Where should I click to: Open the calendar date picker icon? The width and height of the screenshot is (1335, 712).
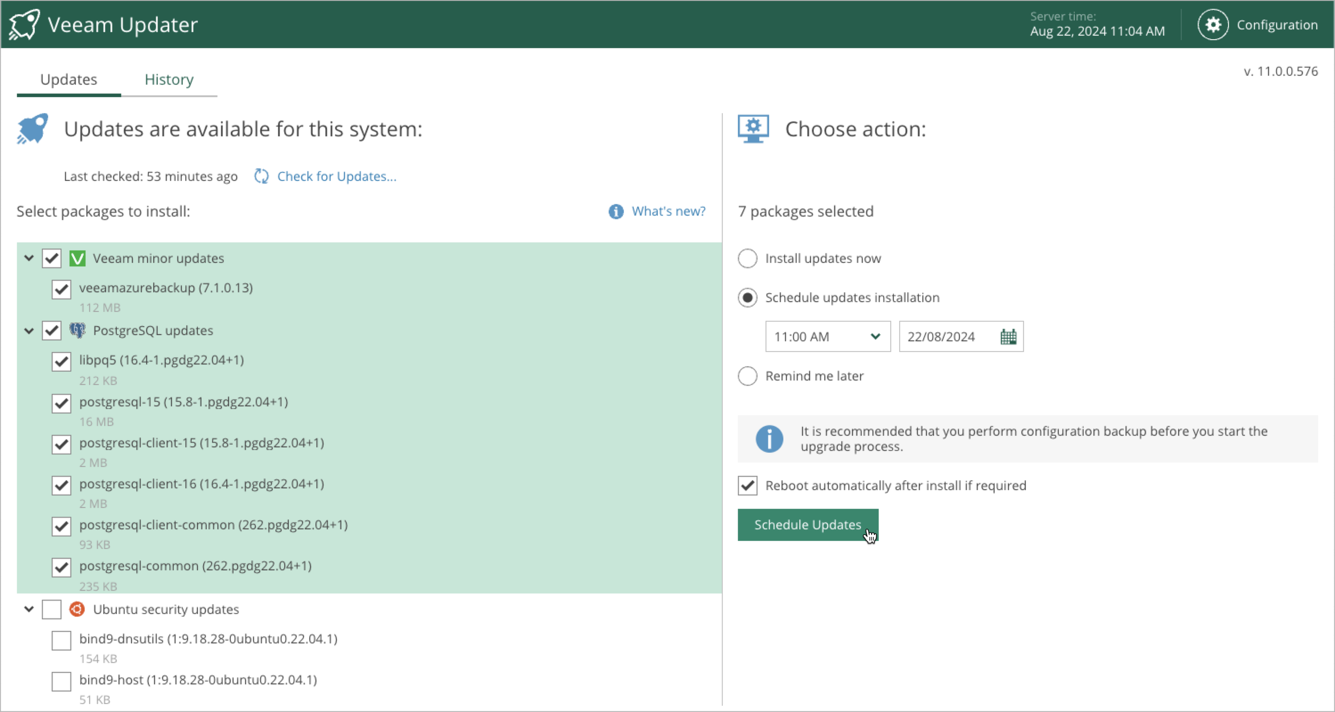point(1008,337)
